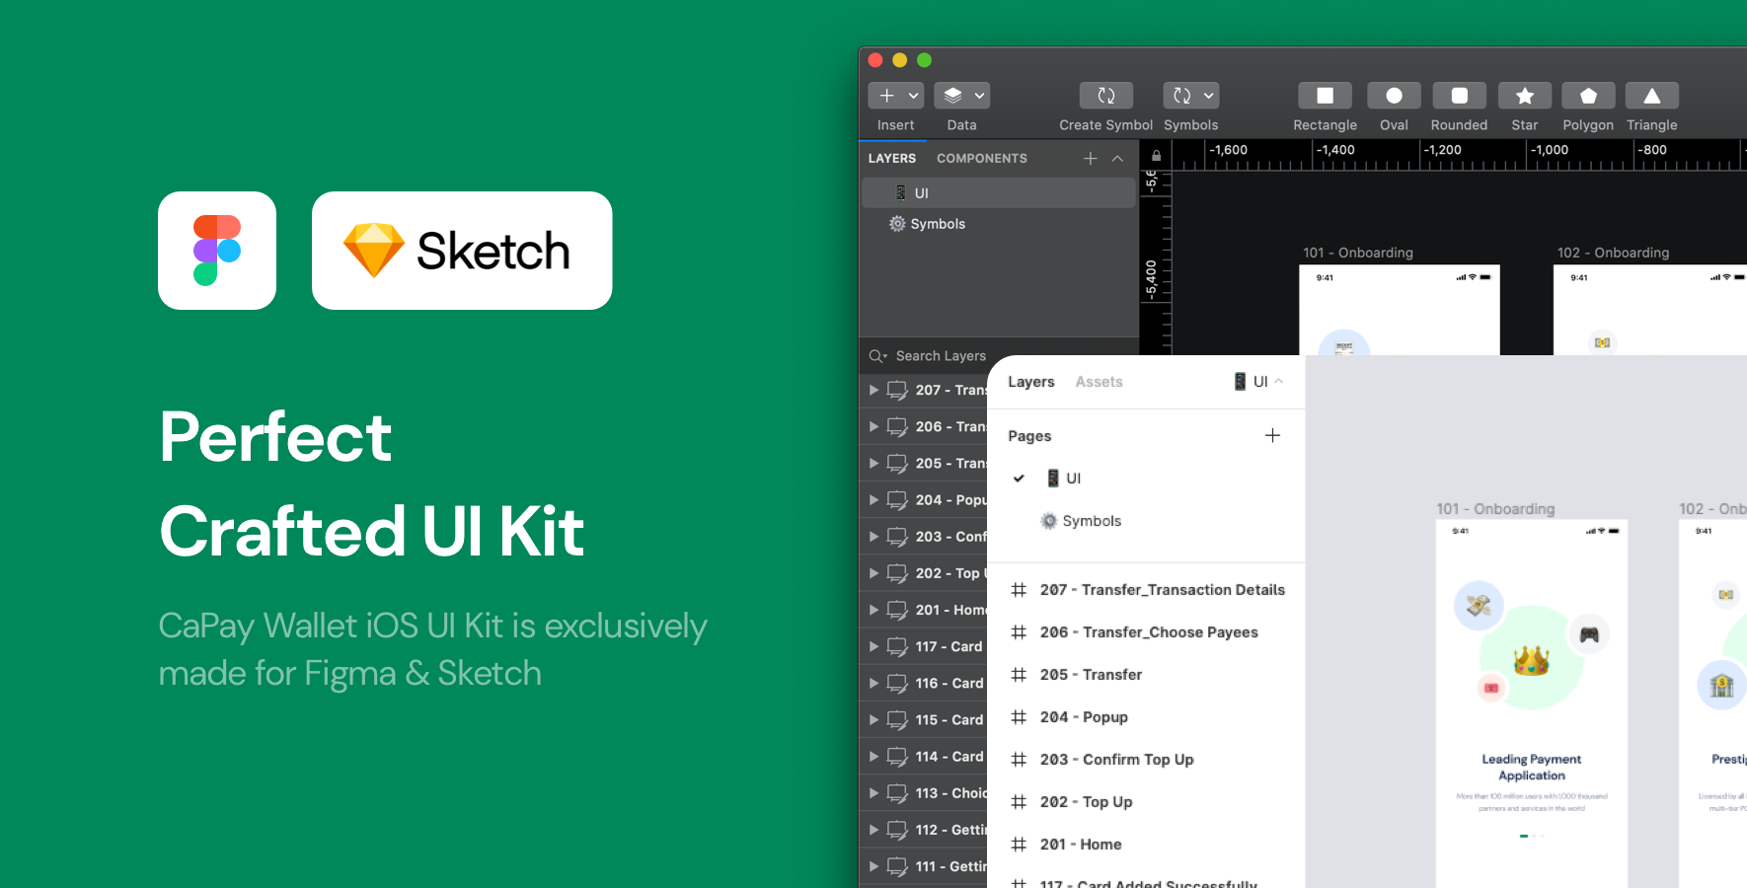Select the 115 - Card layer row in Sketch
The height and width of the screenshot is (888, 1747).
(x=924, y=720)
